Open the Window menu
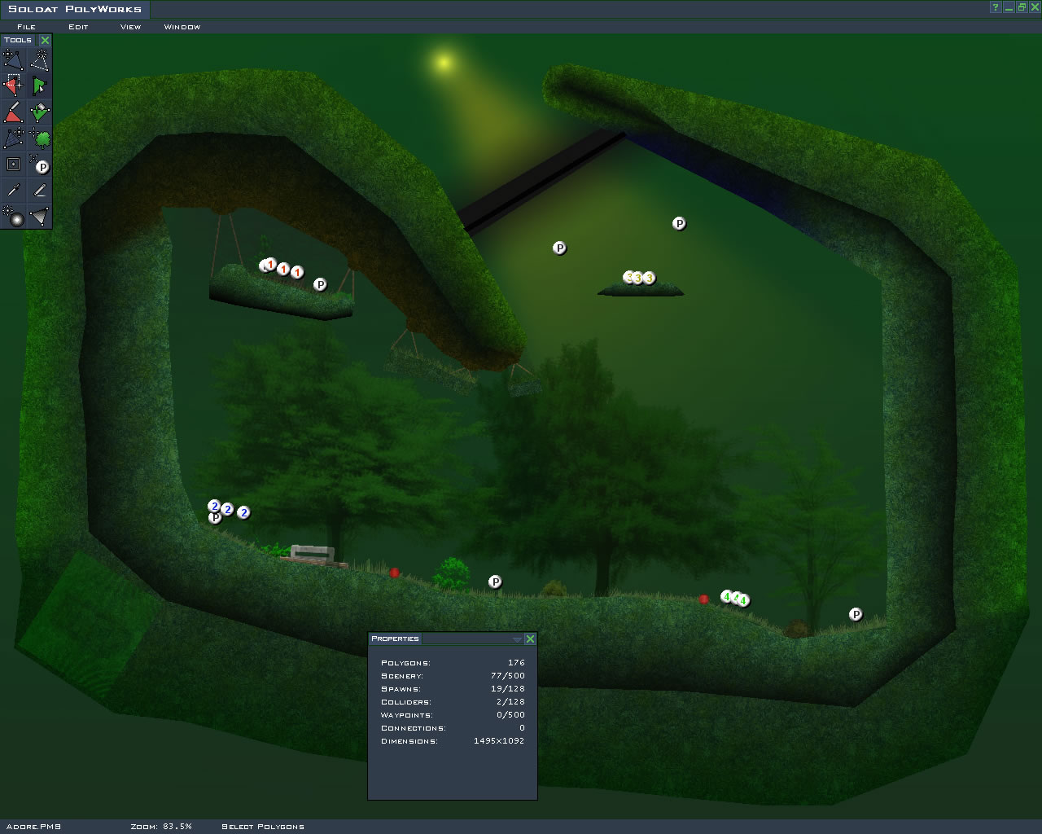This screenshot has width=1042, height=834. pyautogui.click(x=182, y=27)
